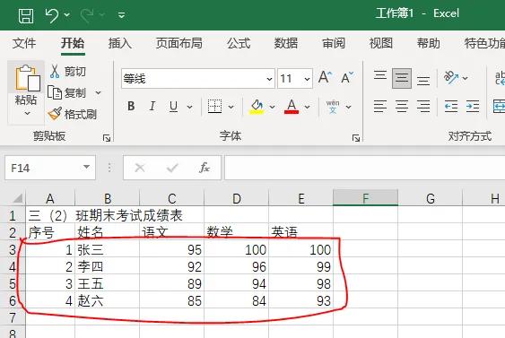The image size is (505, 338).
Task: Expand the underline style dropdown
Action: pos(189,107)
